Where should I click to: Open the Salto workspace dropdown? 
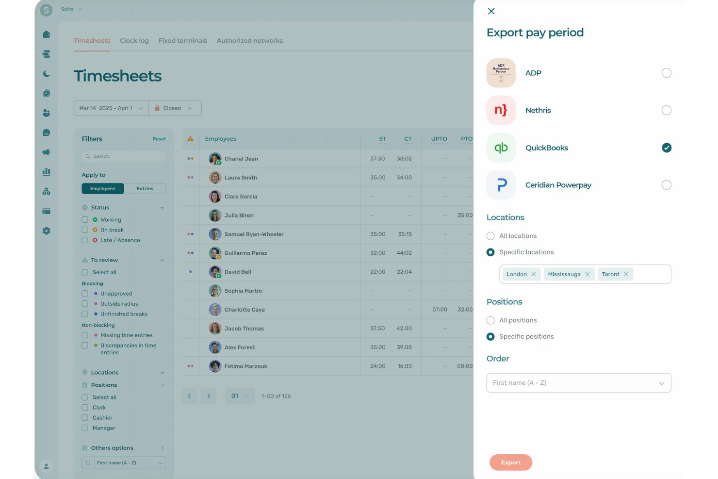72,9
